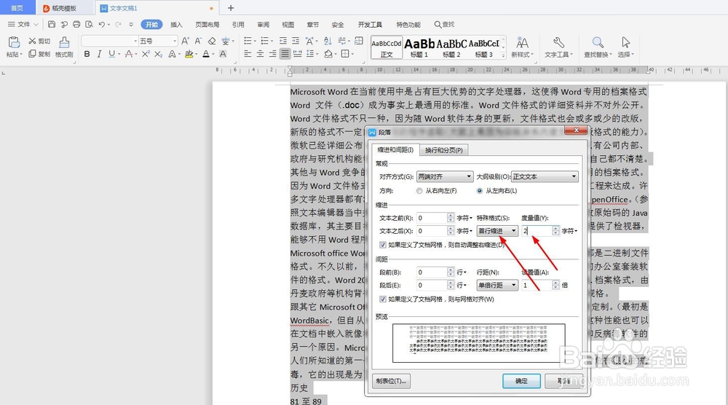
Task: Select the 从右向左(F) direction radio
Action: click(x=420, y=191)
